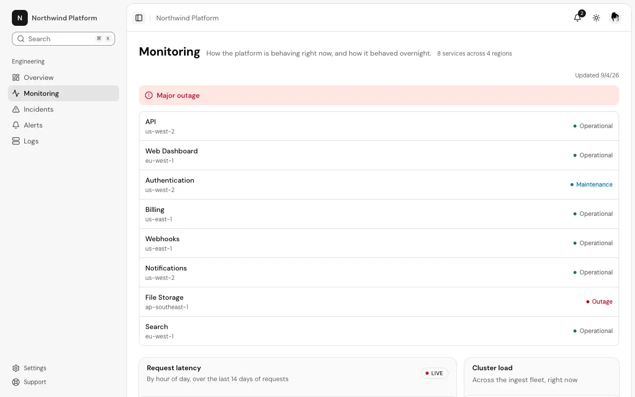Select the Authentication service row
Screen dimensions: 635x397
point(379,185)
